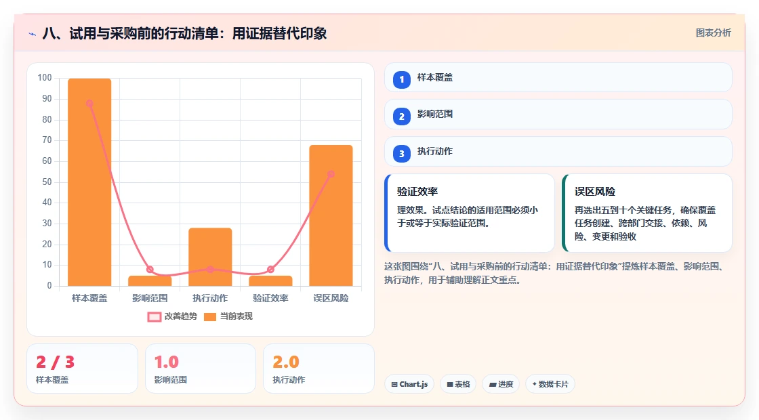Image resolution: width=759 pixels, height=420 pixels.
Task: Click the description paragraph starting 这张图围绕
Action: [555, 273]
